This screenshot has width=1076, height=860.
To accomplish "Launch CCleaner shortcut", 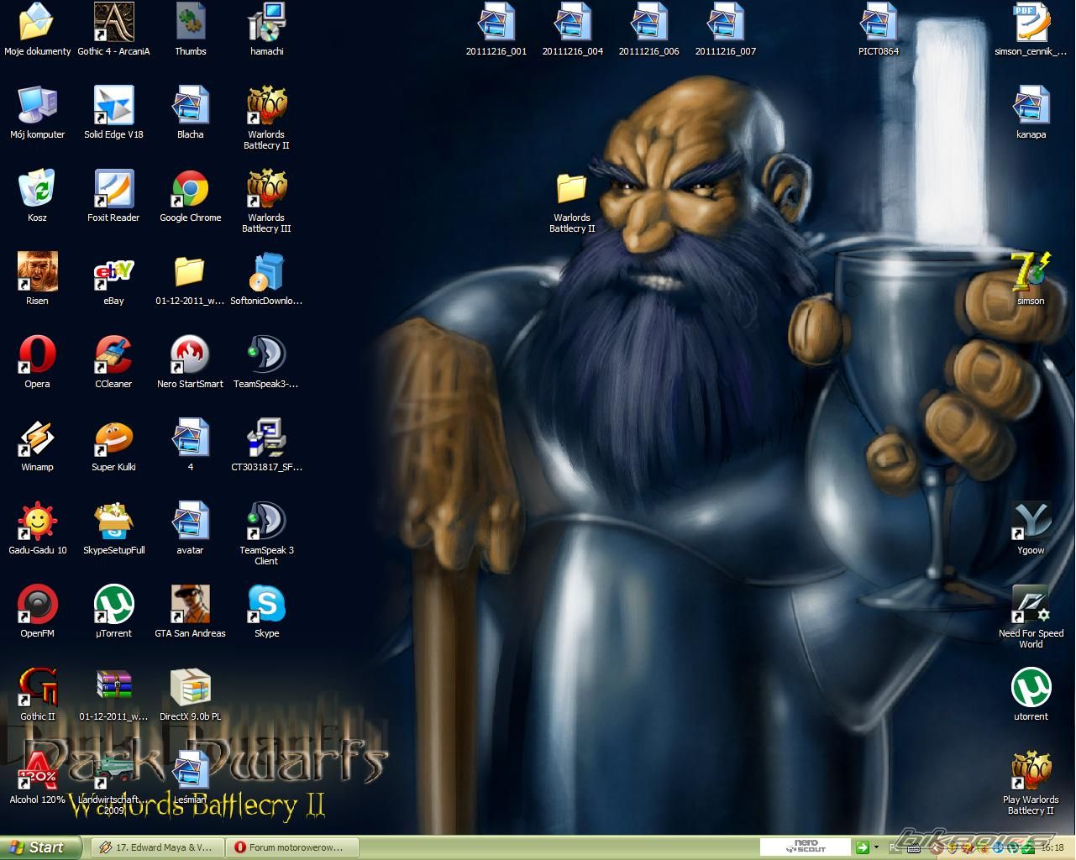I will pyautogui.click(x=113, y=355).
